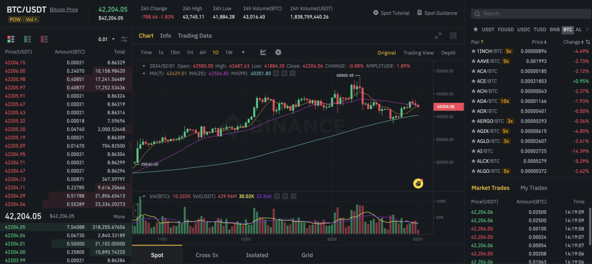
Task: Expand chart to full screen
Action: [x=438, y=36]
